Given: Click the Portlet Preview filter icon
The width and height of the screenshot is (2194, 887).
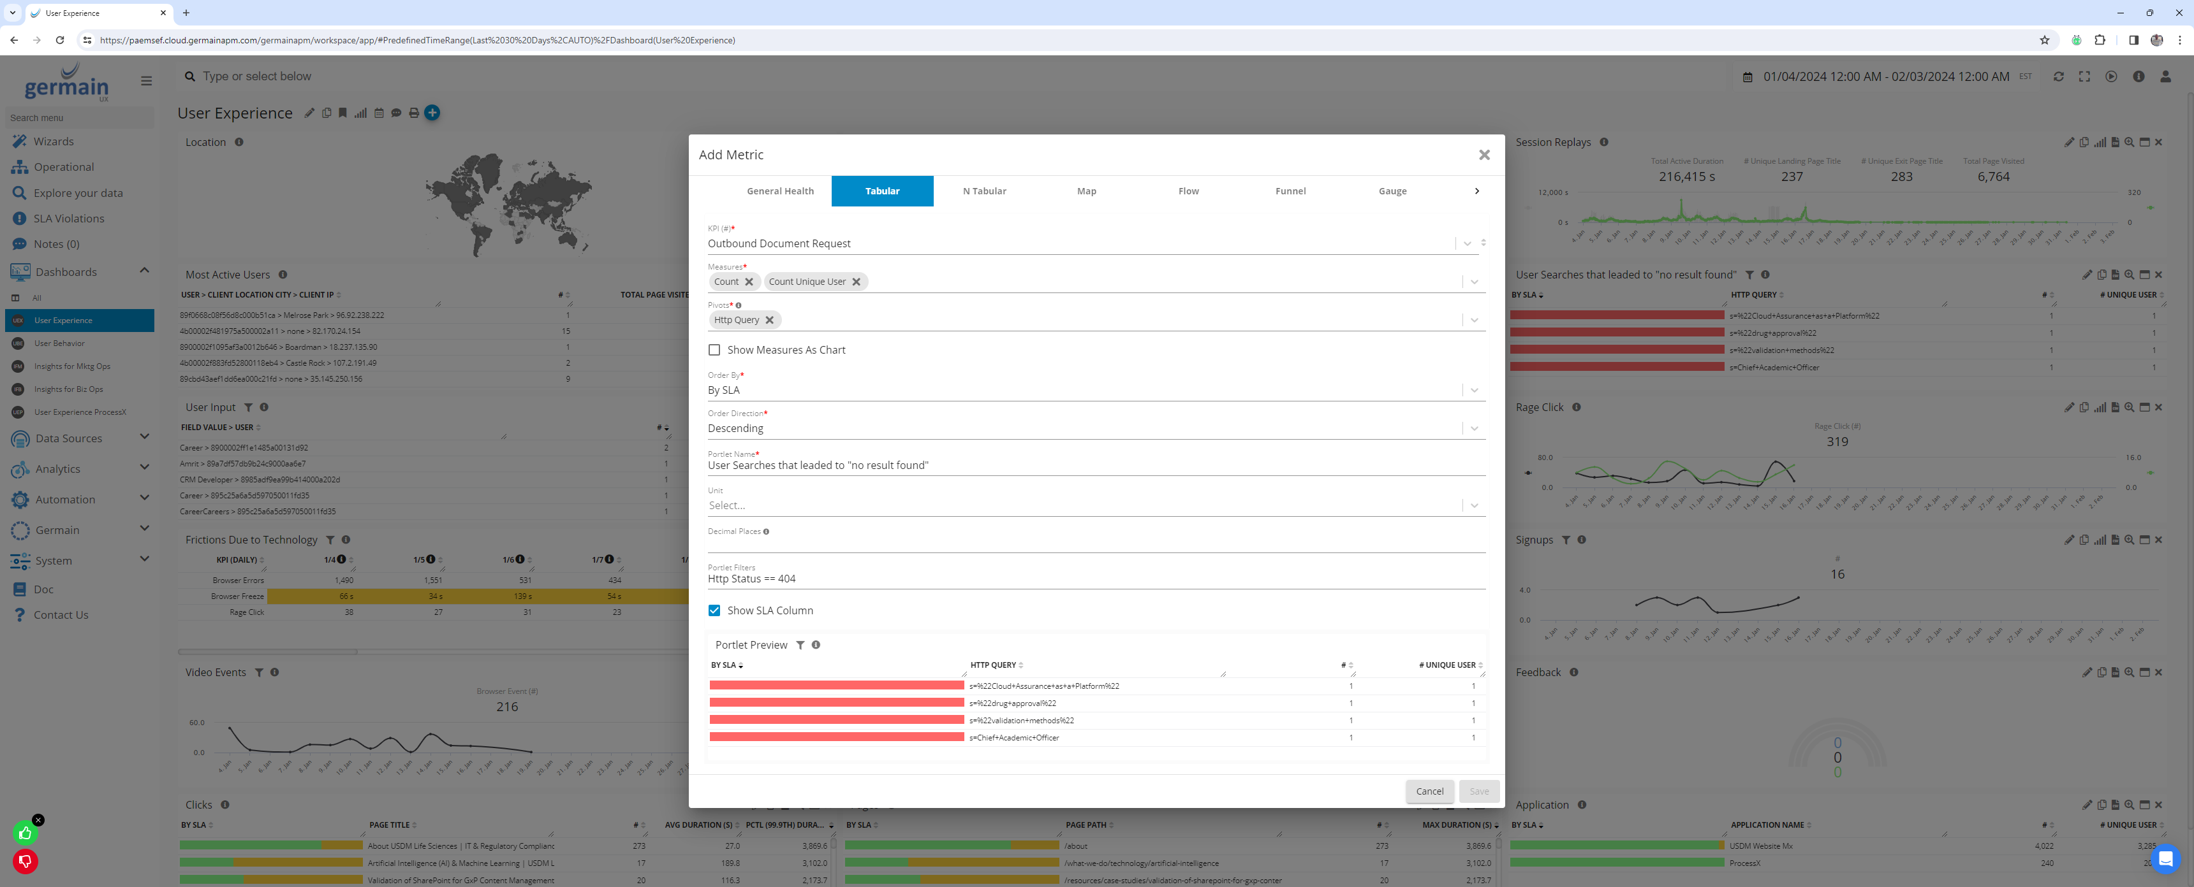Looking at the screenshot, I should pos(800,645).
